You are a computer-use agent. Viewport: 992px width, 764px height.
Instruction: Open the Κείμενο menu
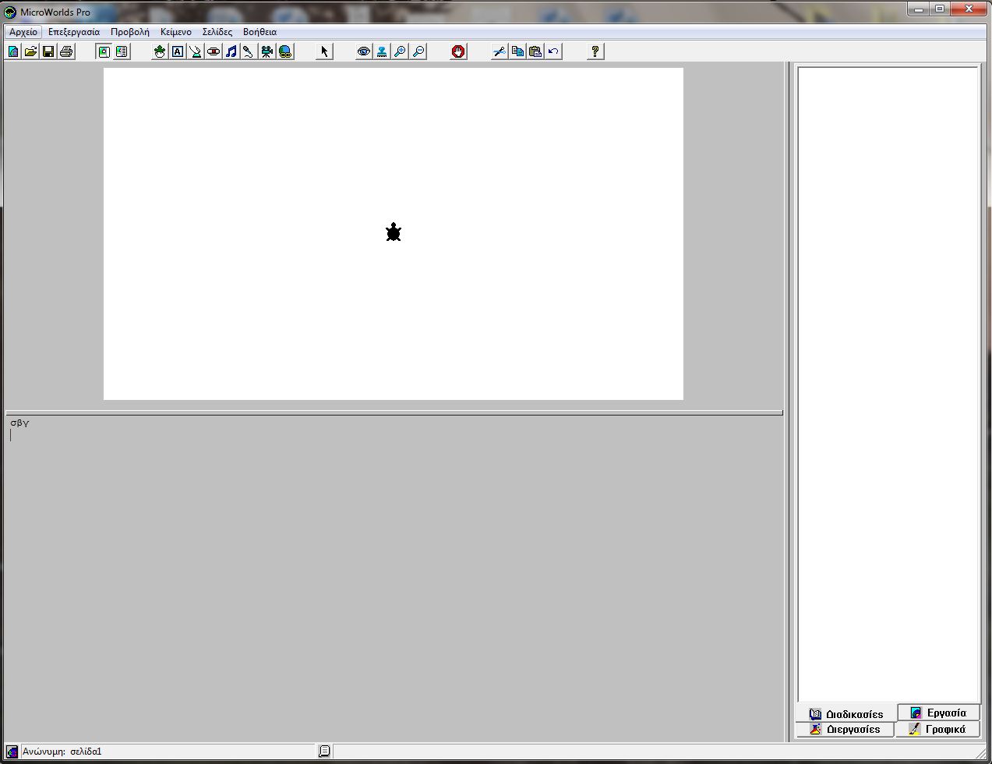point(176,32)
